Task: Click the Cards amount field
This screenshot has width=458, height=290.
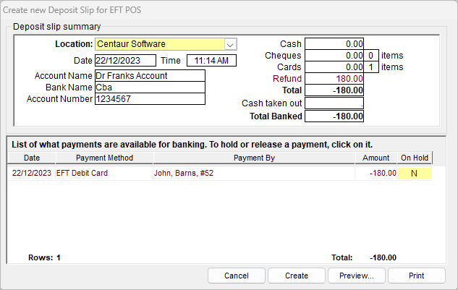Action: pyautogui.click(x=334, y=67)
